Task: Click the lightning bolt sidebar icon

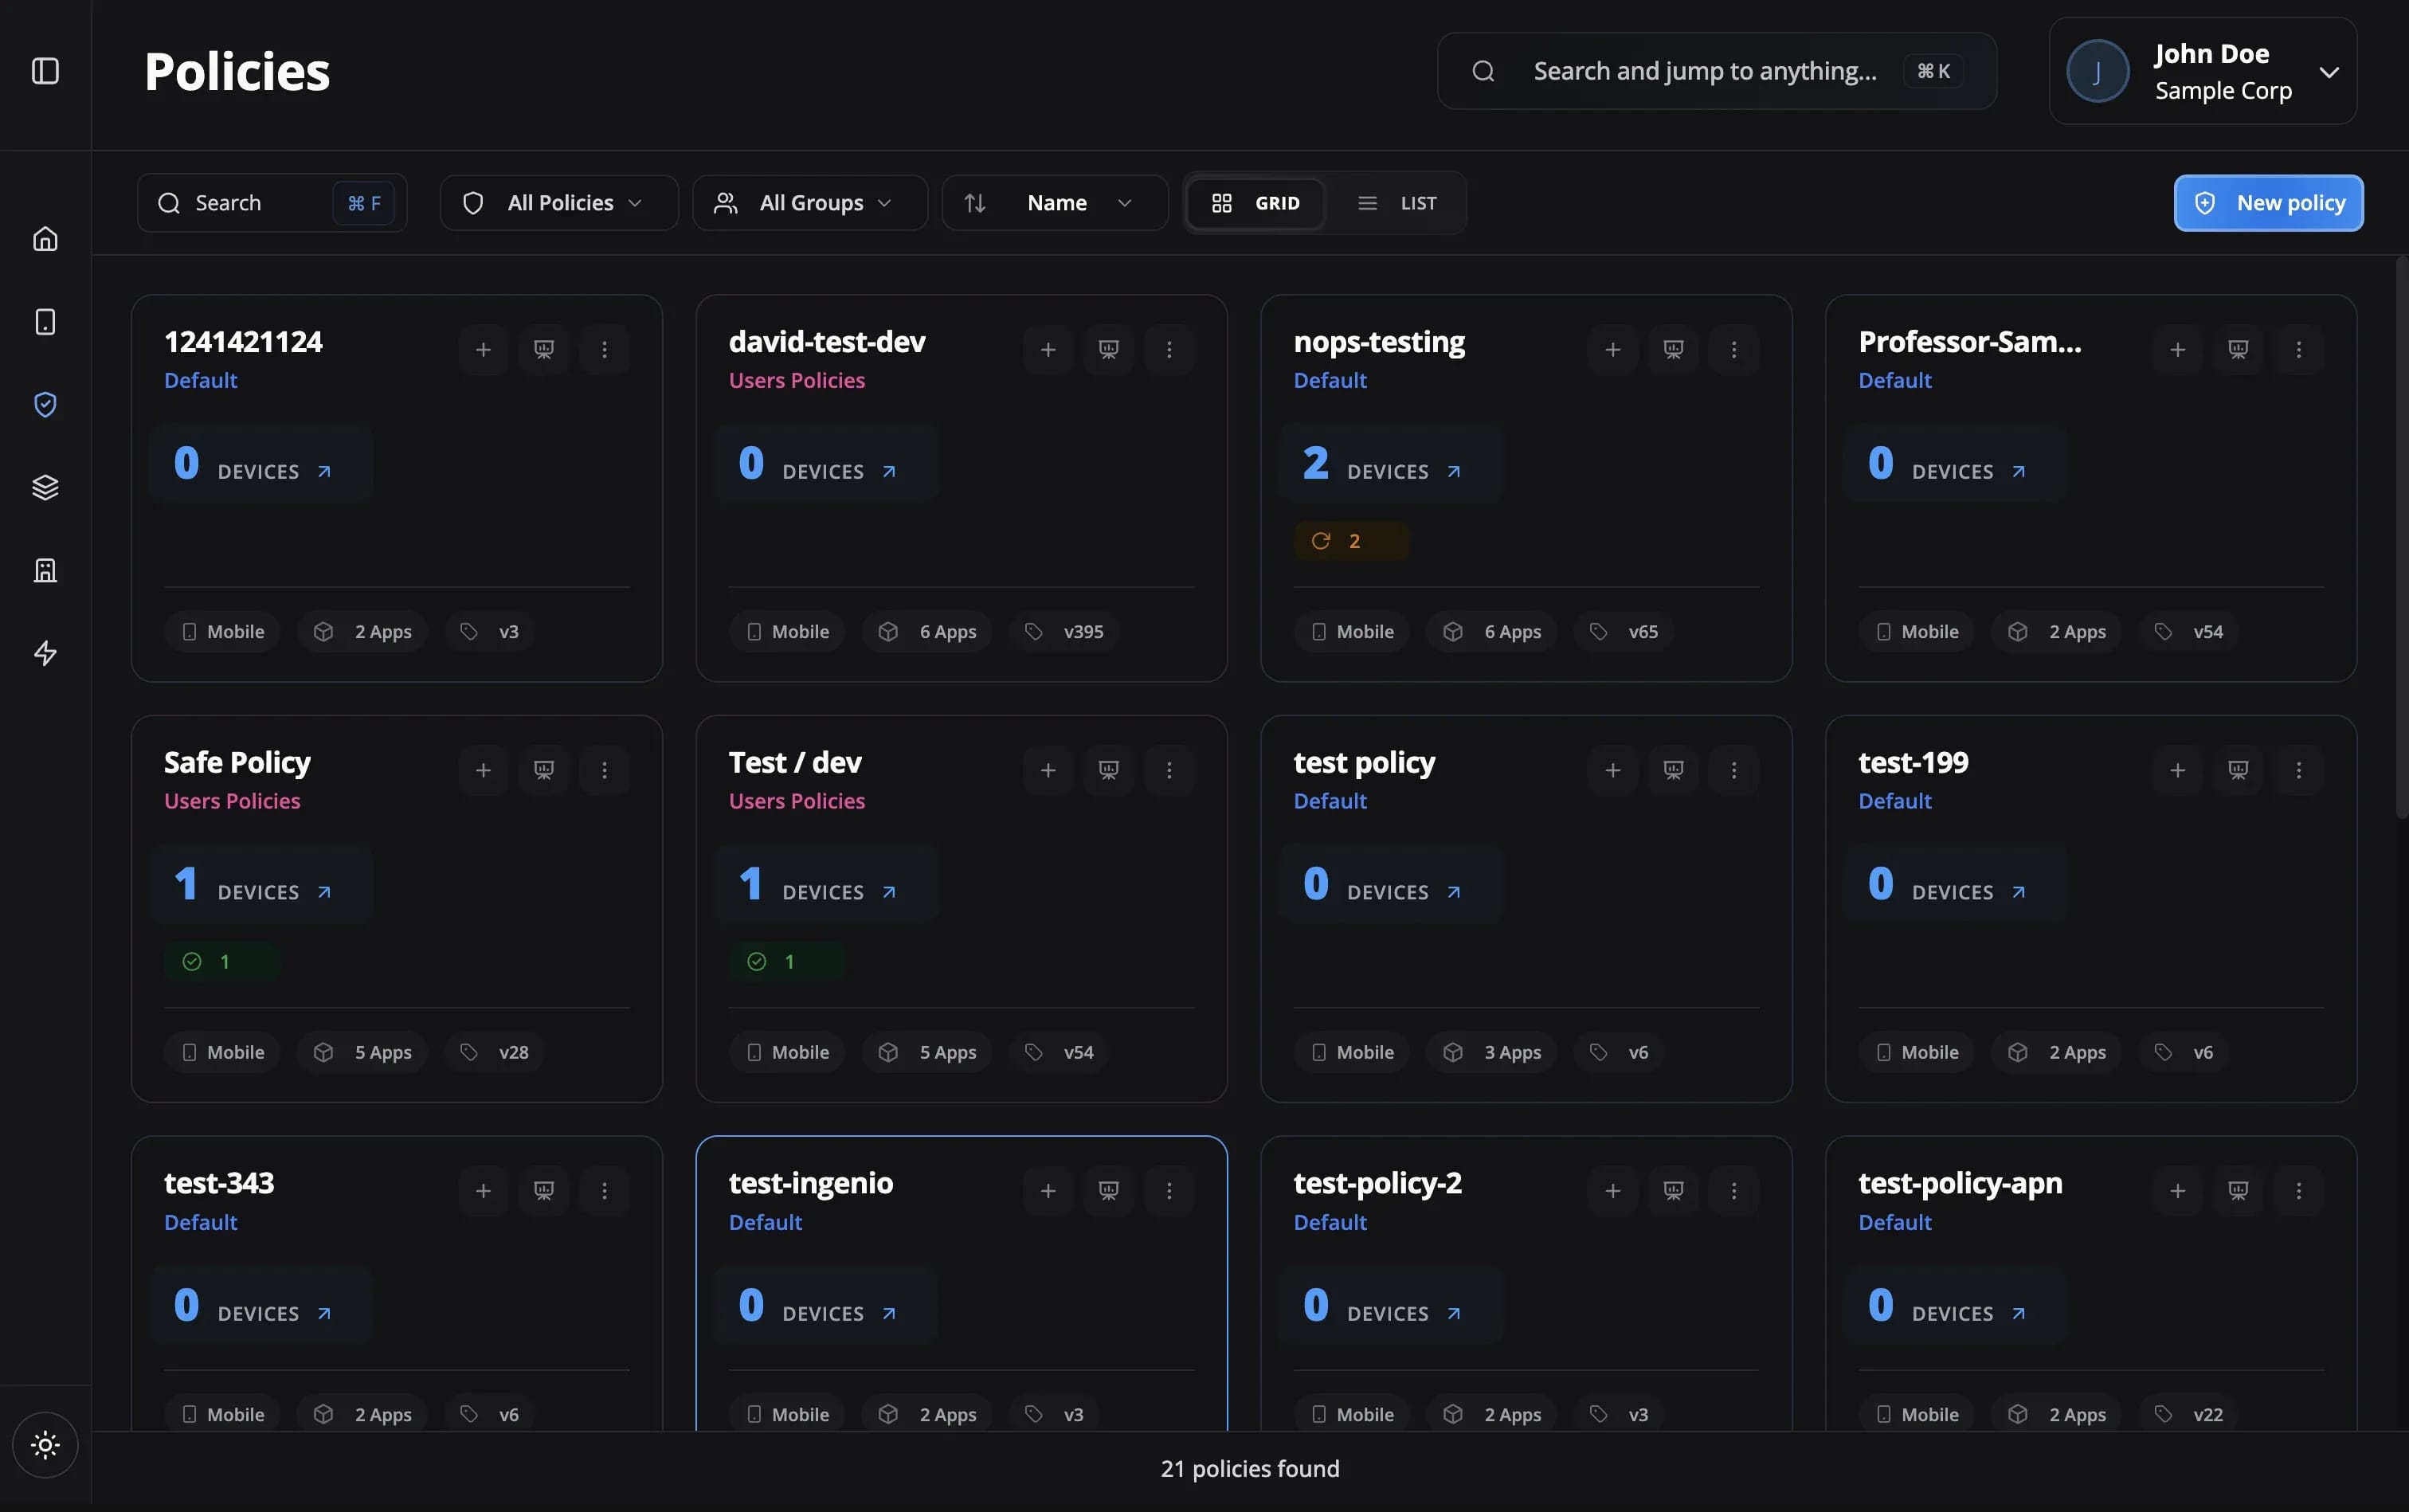Action: point(45,653)
